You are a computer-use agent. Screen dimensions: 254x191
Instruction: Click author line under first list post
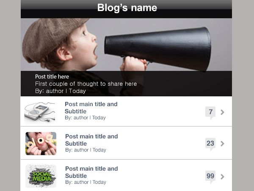pyautogui.click(x=85, y=118)
